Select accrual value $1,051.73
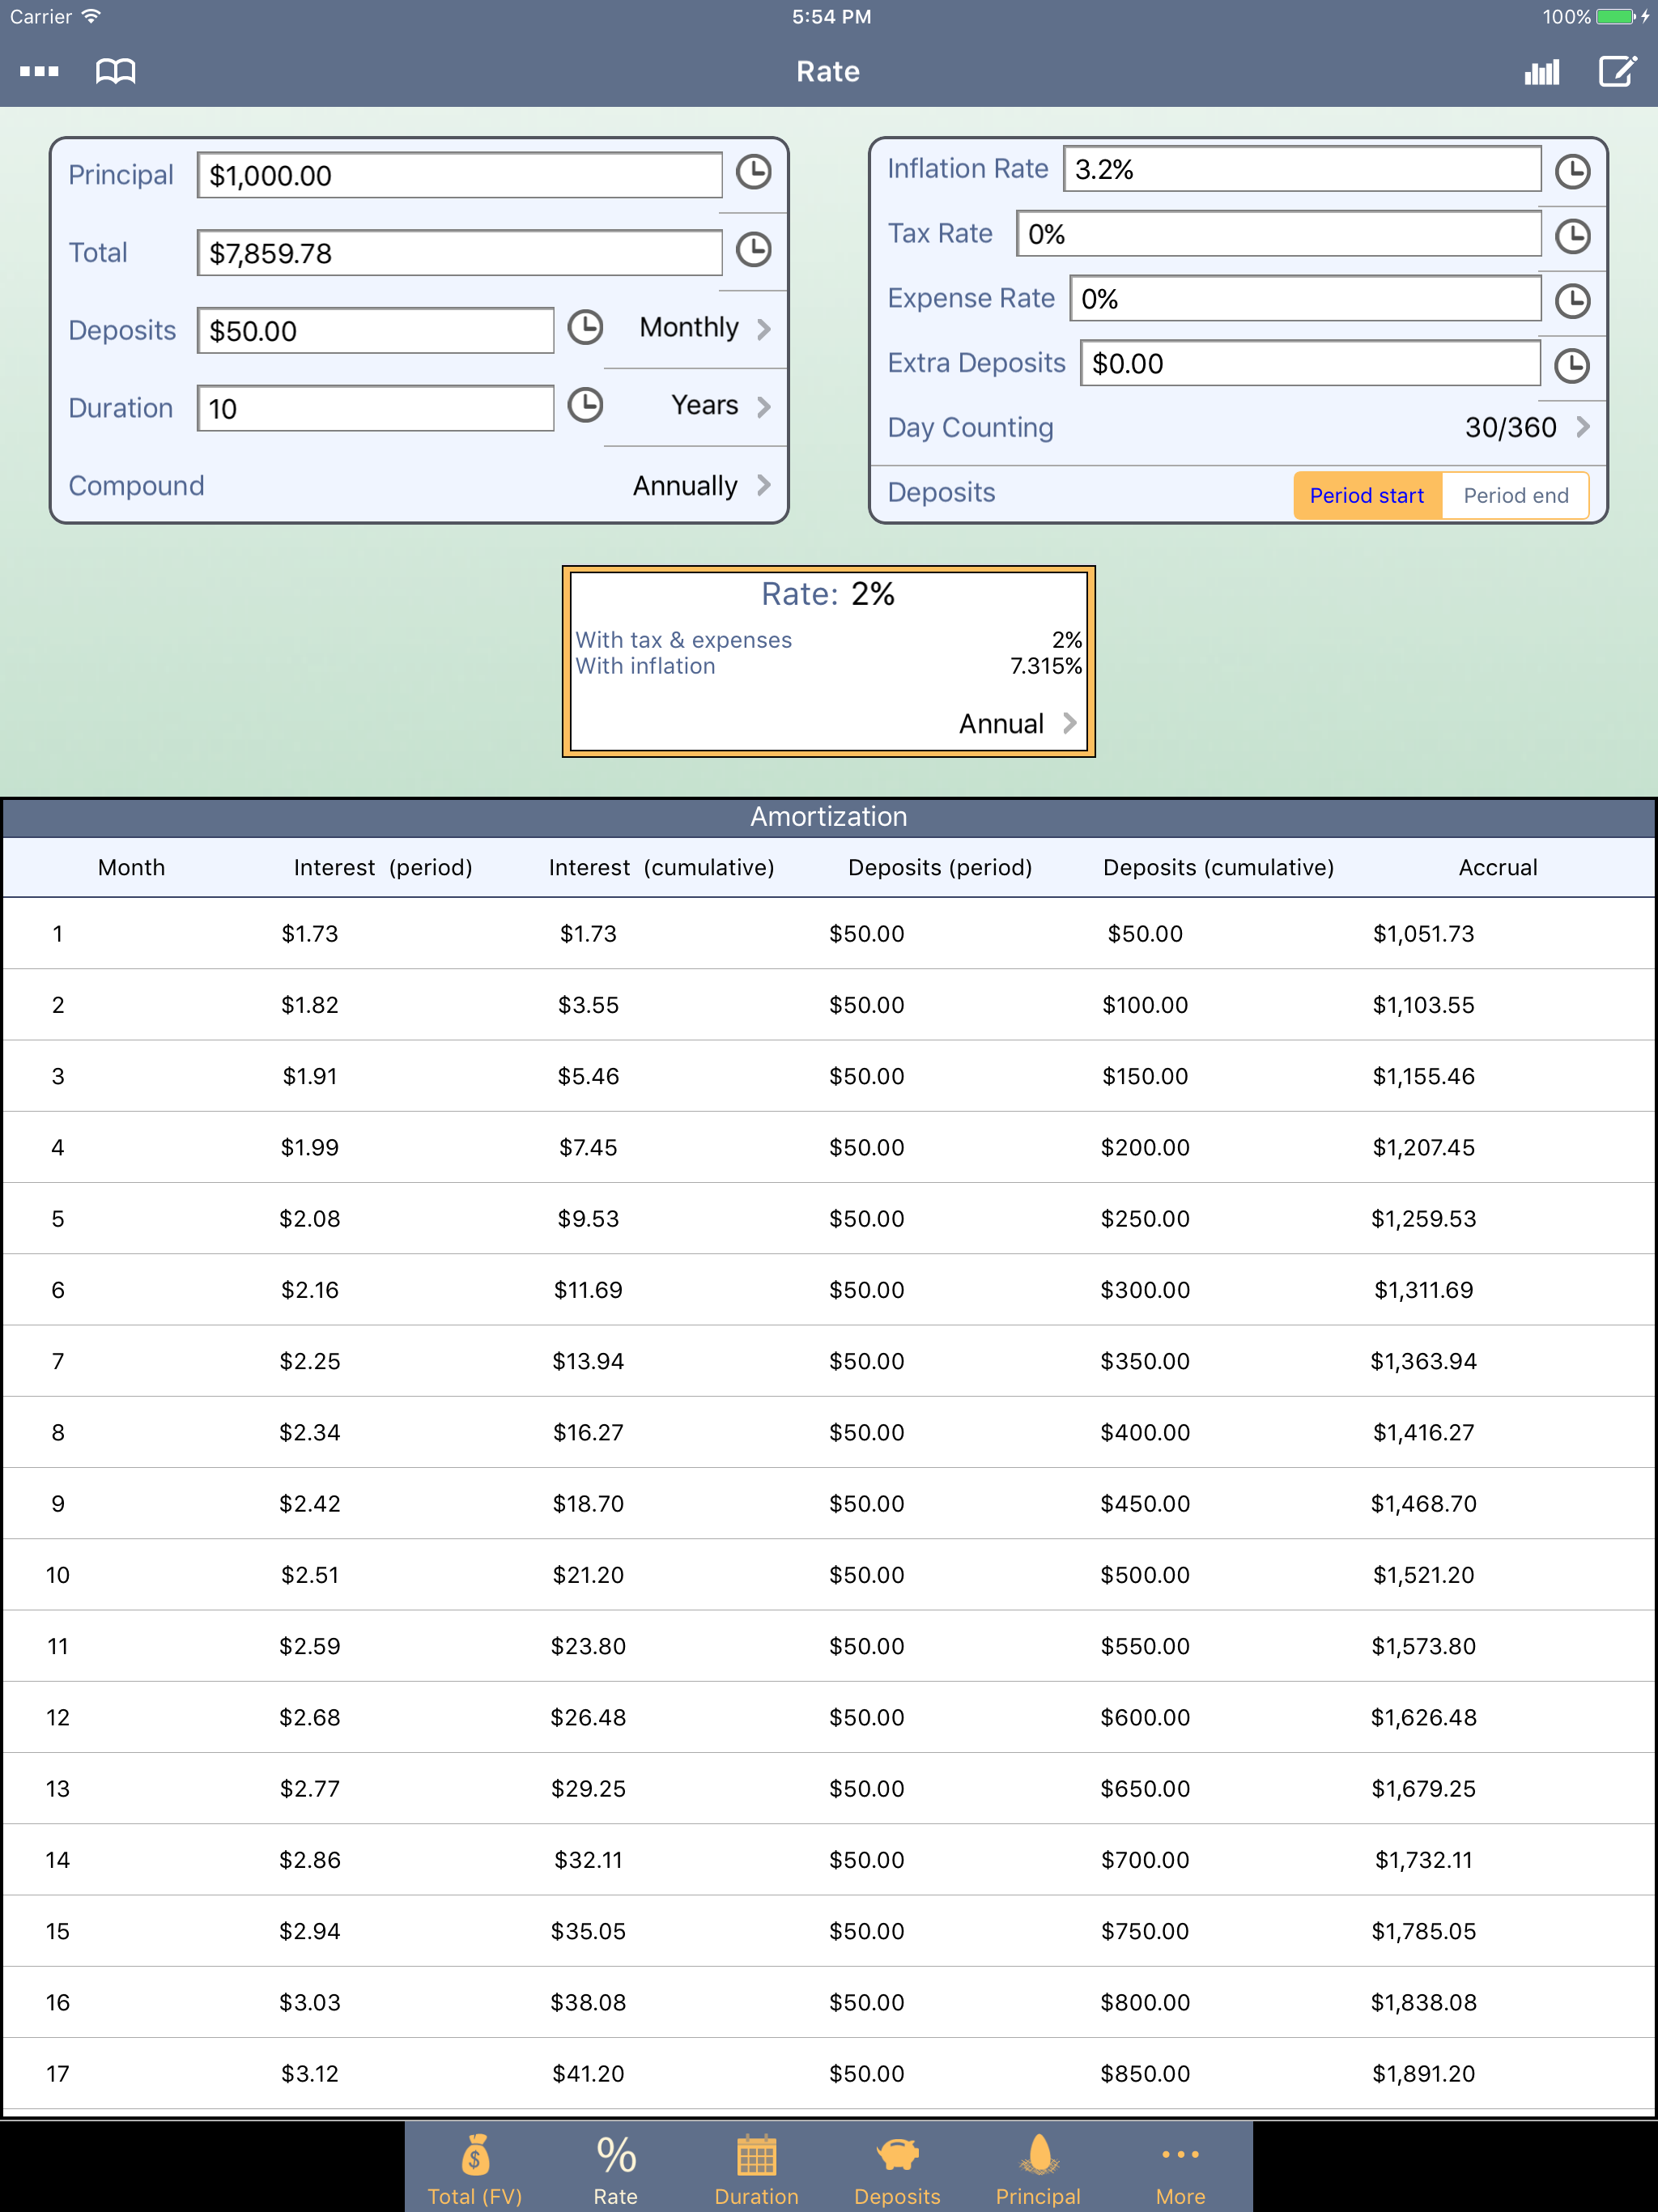1658x2212 pixels. tap(1423, 934)
